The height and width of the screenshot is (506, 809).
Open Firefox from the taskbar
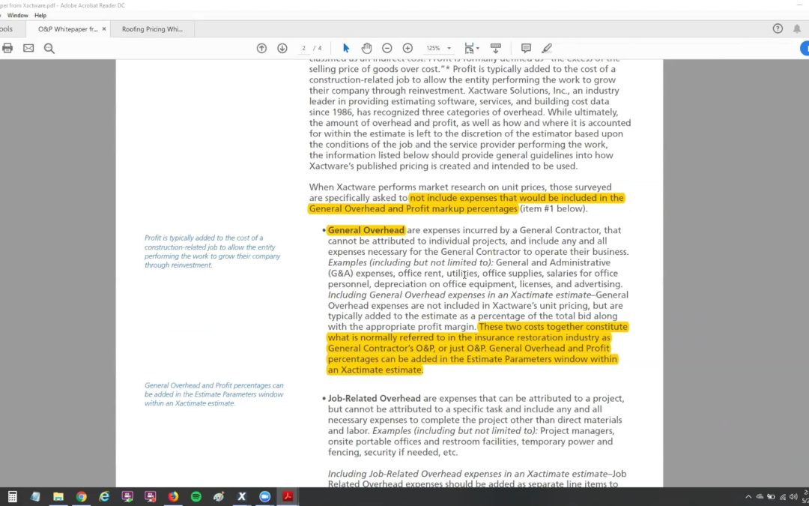click(x=173, y=497)
